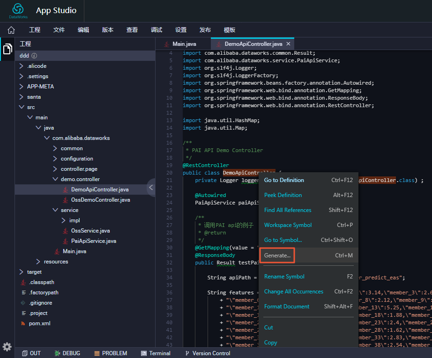
Task: Choose Peek Definition in context menu
Action: click(x=308, y=195)
